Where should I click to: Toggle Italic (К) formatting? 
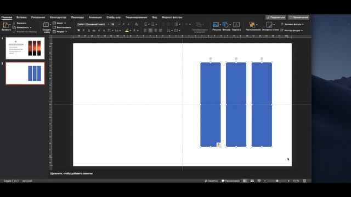click(x=84, y=31)
